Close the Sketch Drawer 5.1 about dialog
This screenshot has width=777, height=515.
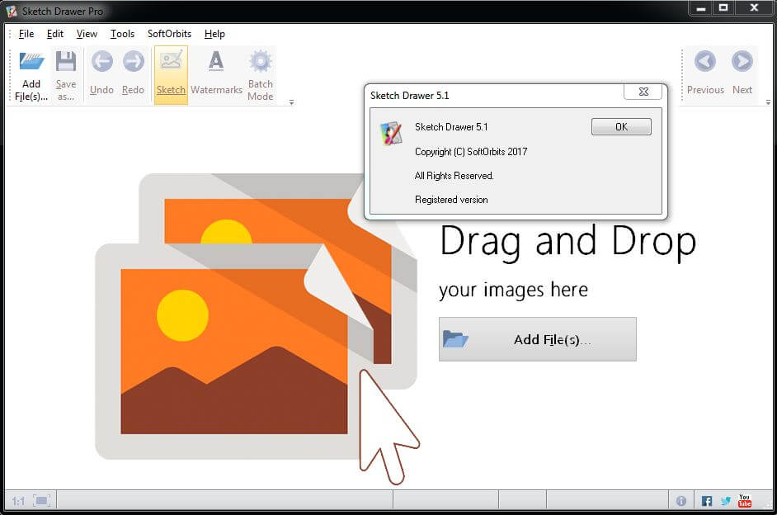[643, 92]
